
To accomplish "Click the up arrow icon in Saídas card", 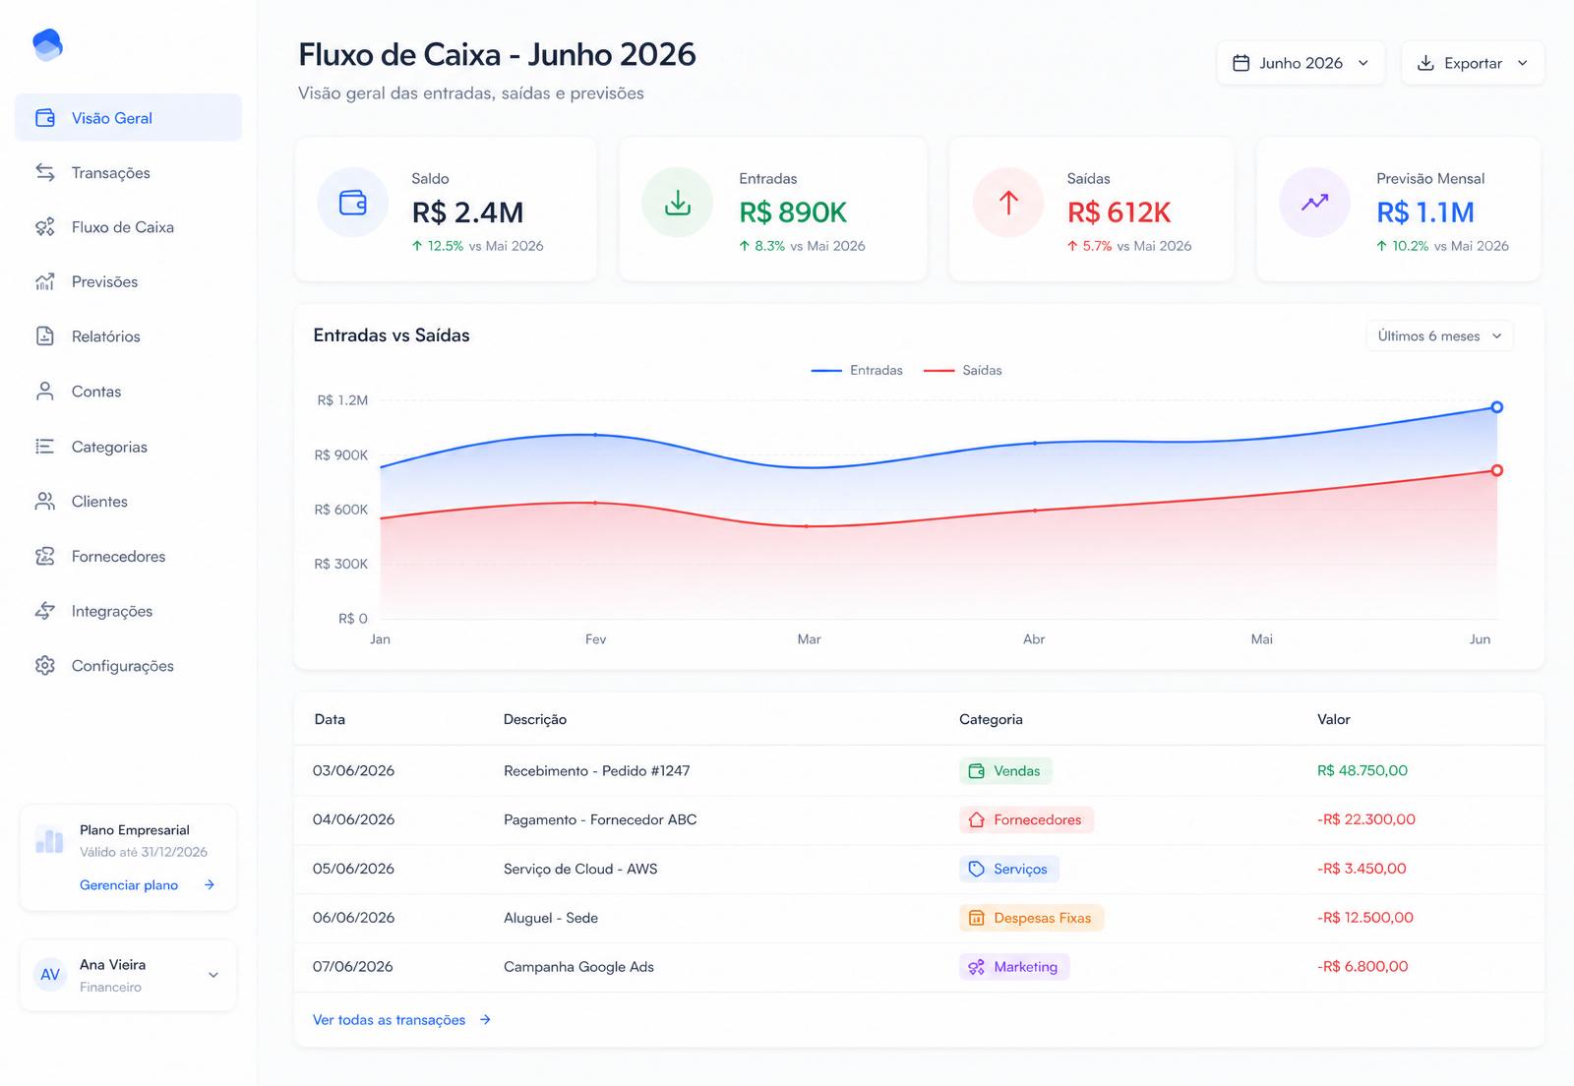I will (x=1008, y=203).
